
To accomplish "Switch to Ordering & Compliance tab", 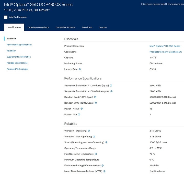I will [38, 27].
